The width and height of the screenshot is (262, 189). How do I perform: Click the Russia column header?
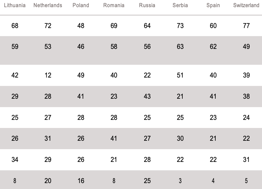pyautogui.click(x=147, y=5)
